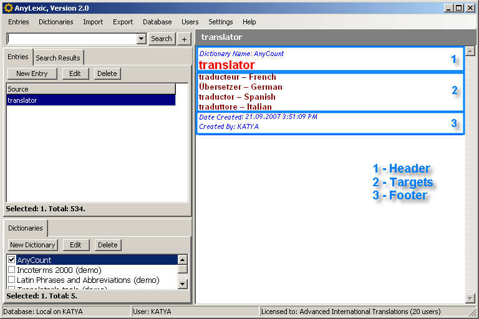This screenshot has width=479, height=319.
Task: Open the Settings menu
Action: (x=221, y=22)
